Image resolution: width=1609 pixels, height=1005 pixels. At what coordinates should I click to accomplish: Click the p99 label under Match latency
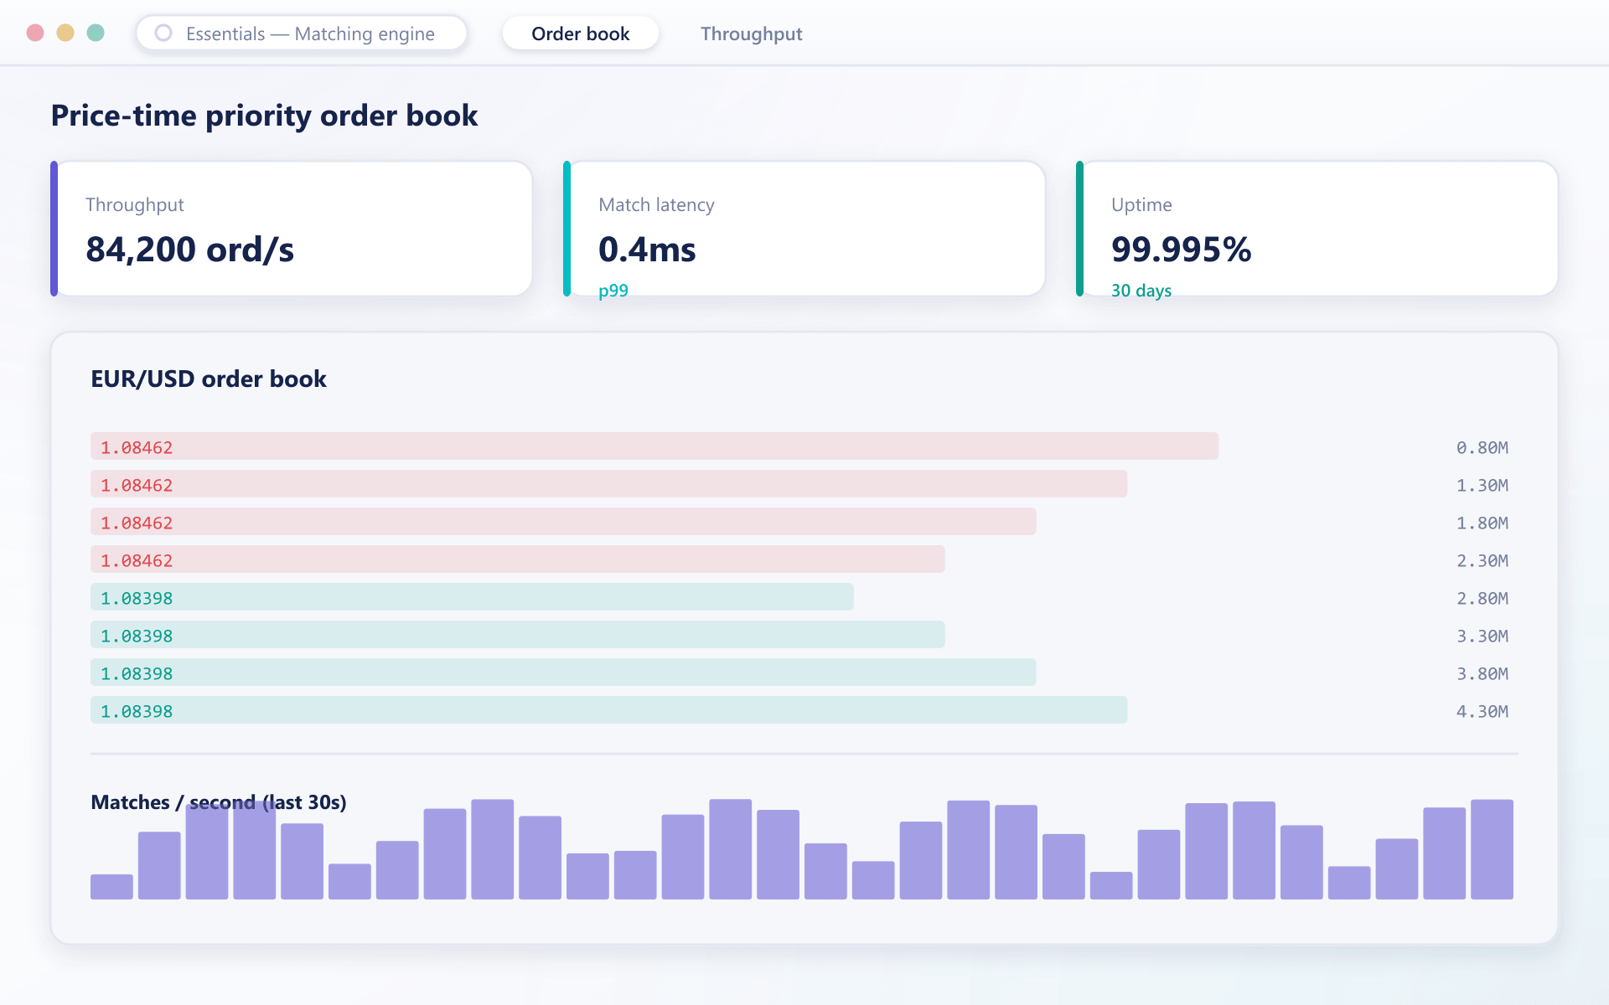[613, 291]
